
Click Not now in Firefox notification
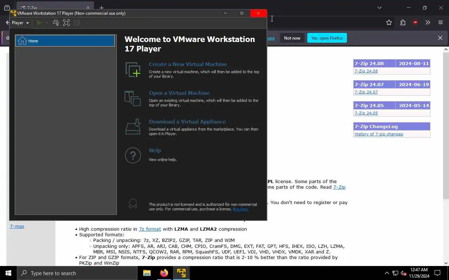click(x=292, y=38)
